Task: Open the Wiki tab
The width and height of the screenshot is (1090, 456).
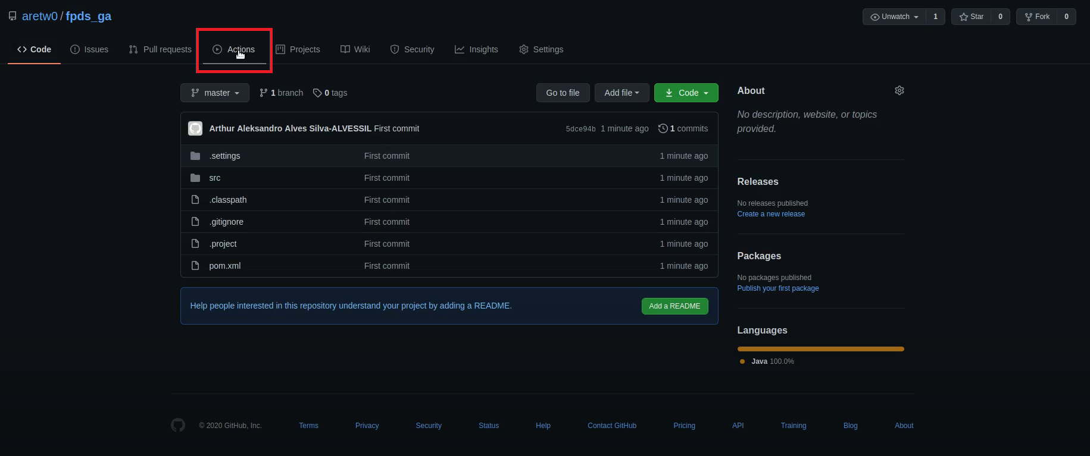Action: [355, 49]
